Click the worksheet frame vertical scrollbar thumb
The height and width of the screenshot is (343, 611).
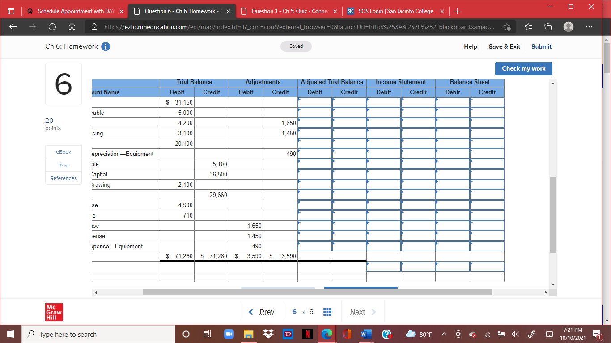click(553, 215)
